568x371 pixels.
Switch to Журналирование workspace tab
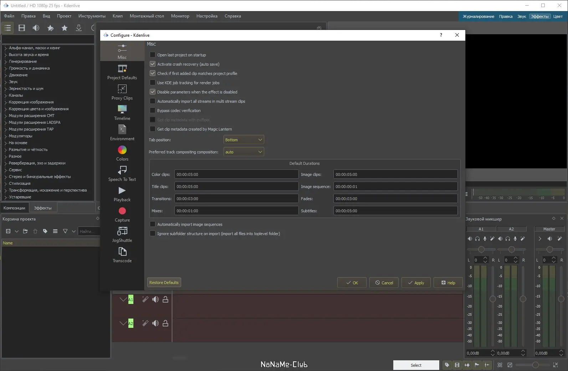pos(479,16)
